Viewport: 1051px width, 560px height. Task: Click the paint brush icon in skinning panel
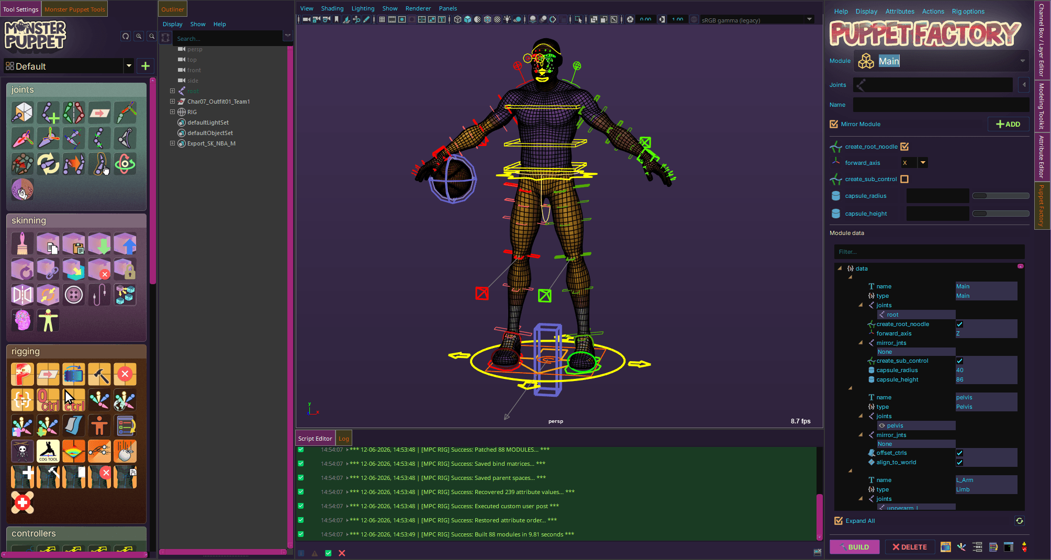click(x=23, y=243)
